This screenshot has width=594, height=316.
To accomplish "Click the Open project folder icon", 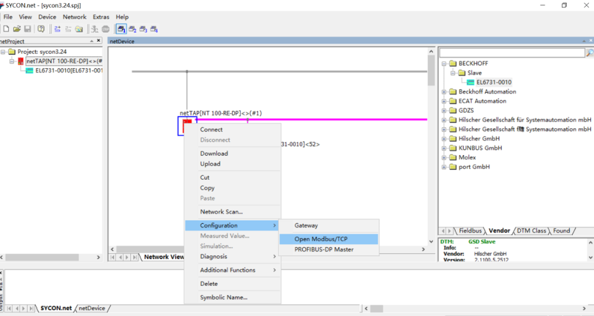I will click(x=16, y=29).
